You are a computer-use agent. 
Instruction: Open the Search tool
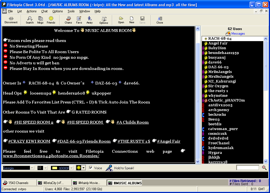pyautogui.click(x=30, y=20)
